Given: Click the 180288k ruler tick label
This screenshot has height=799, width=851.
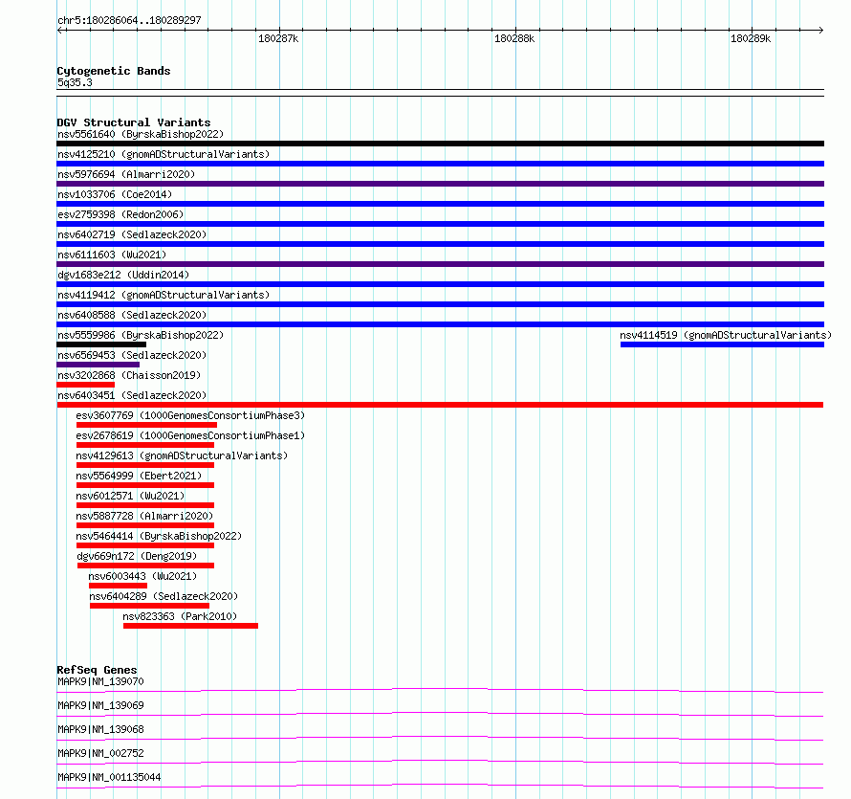Looking at the screenshot, I should point(514,38).
